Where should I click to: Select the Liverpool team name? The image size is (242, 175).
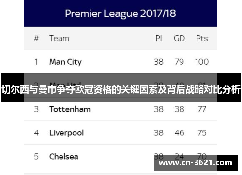click(x=66, y=133)
